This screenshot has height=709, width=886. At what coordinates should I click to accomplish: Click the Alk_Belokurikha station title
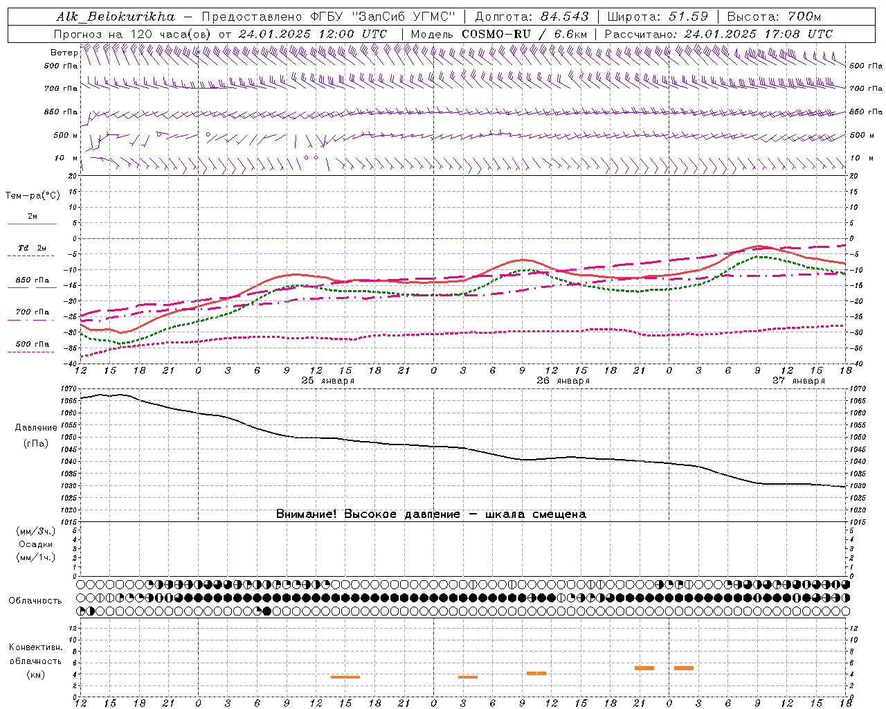(x=116, y=17)
